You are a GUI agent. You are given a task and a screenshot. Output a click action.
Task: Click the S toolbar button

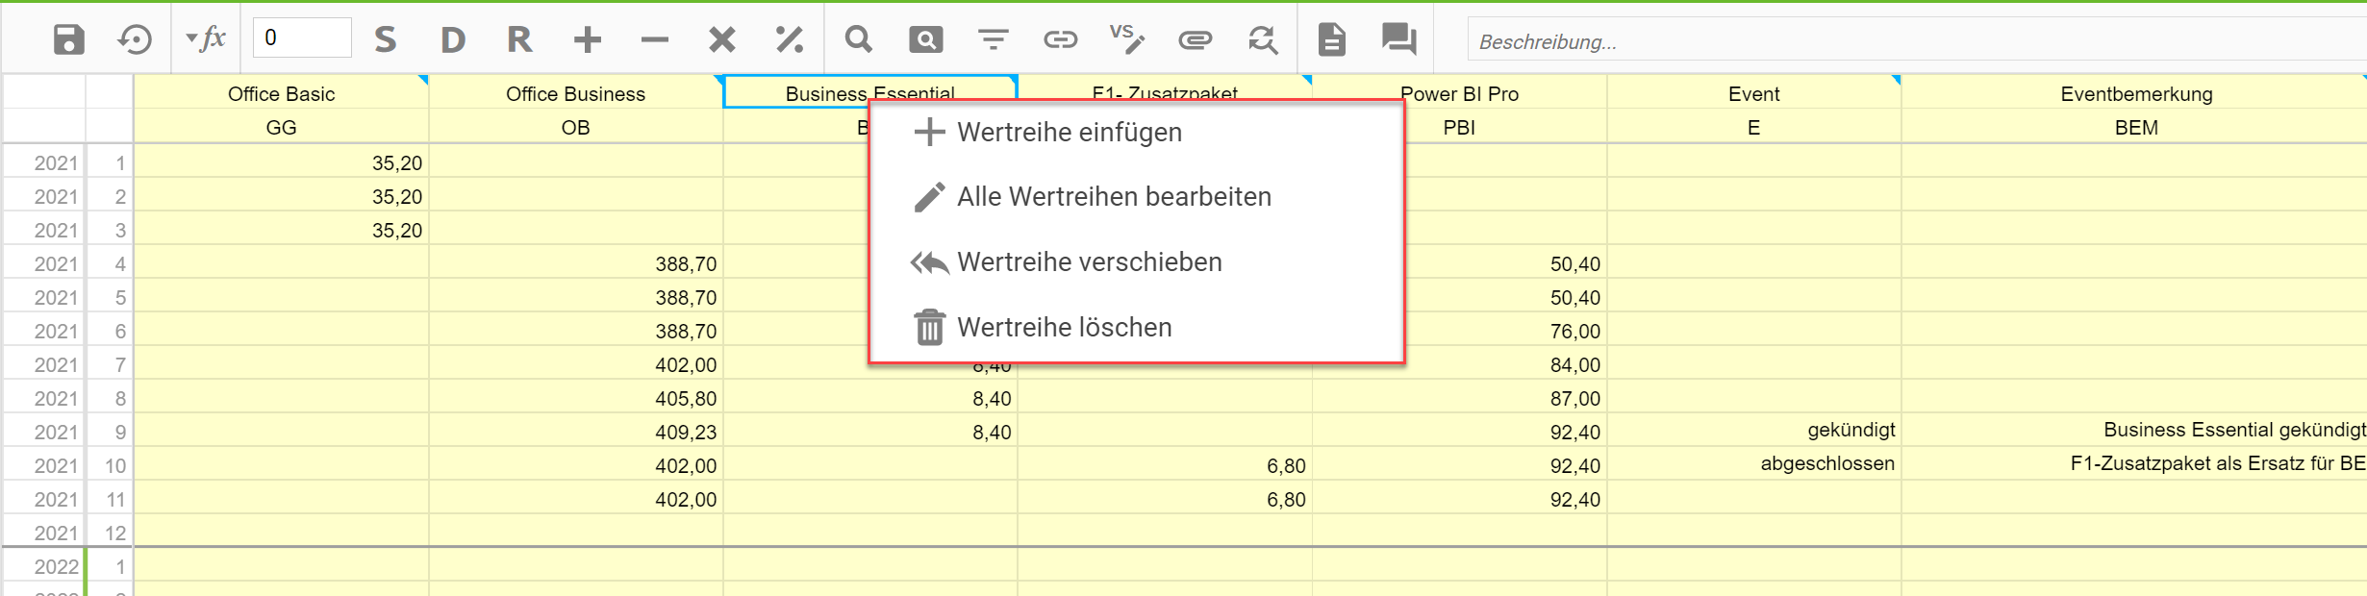(x=385, y=39)
